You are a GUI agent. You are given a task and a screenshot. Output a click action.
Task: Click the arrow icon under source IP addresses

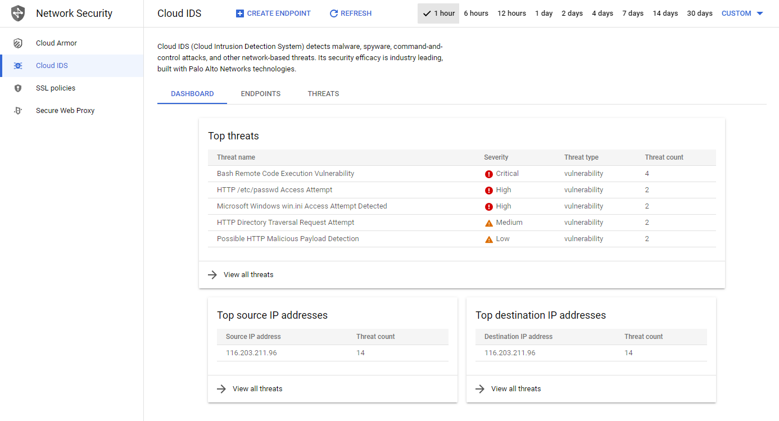(x=221, y=389)
